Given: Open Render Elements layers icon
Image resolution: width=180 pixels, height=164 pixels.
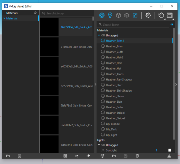Looking at the screenshot, I should click(127, 15).
